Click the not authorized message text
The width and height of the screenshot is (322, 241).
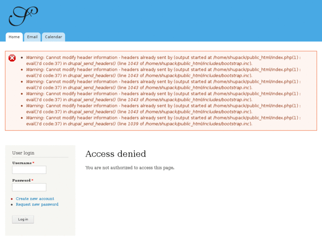point(130,168)
